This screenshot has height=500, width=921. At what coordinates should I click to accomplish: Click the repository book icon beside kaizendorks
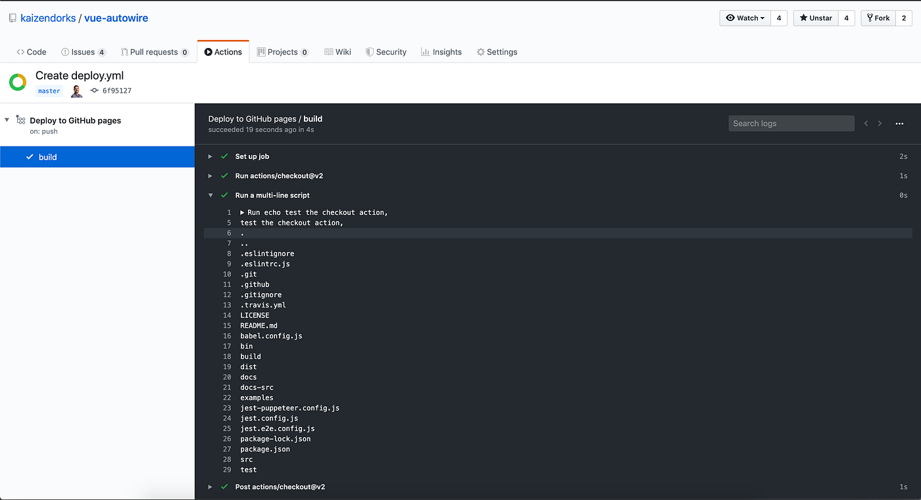tap(12, 18)
